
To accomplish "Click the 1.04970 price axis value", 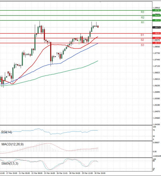I will point(156,111).
